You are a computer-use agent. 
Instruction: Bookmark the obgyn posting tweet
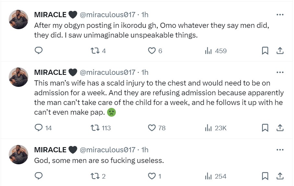click(x=265, y=51)
